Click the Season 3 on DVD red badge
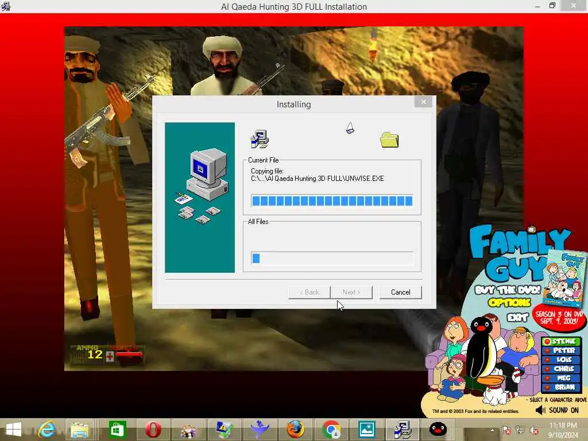Screen dimensions: 588x441 pos(559,318)
